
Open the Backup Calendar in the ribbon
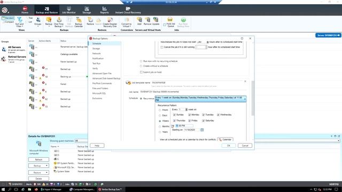pos(79,22)
